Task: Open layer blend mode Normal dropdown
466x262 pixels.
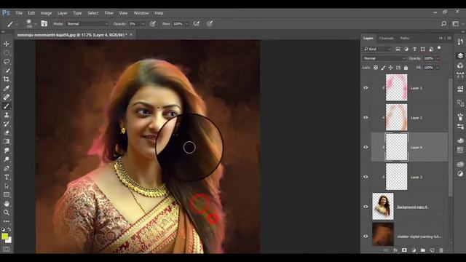Action: click(x=384, y=58)
